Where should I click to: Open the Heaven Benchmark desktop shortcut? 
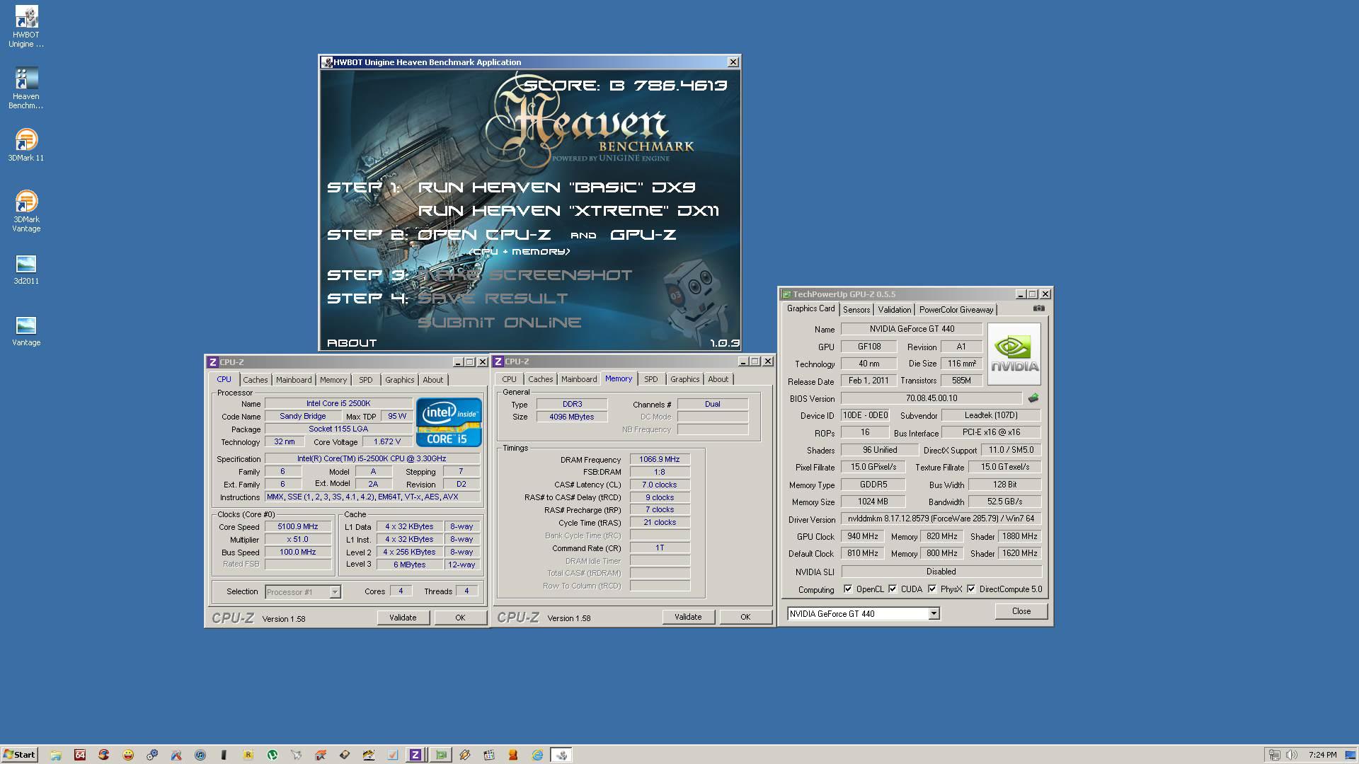pos(26,88)
